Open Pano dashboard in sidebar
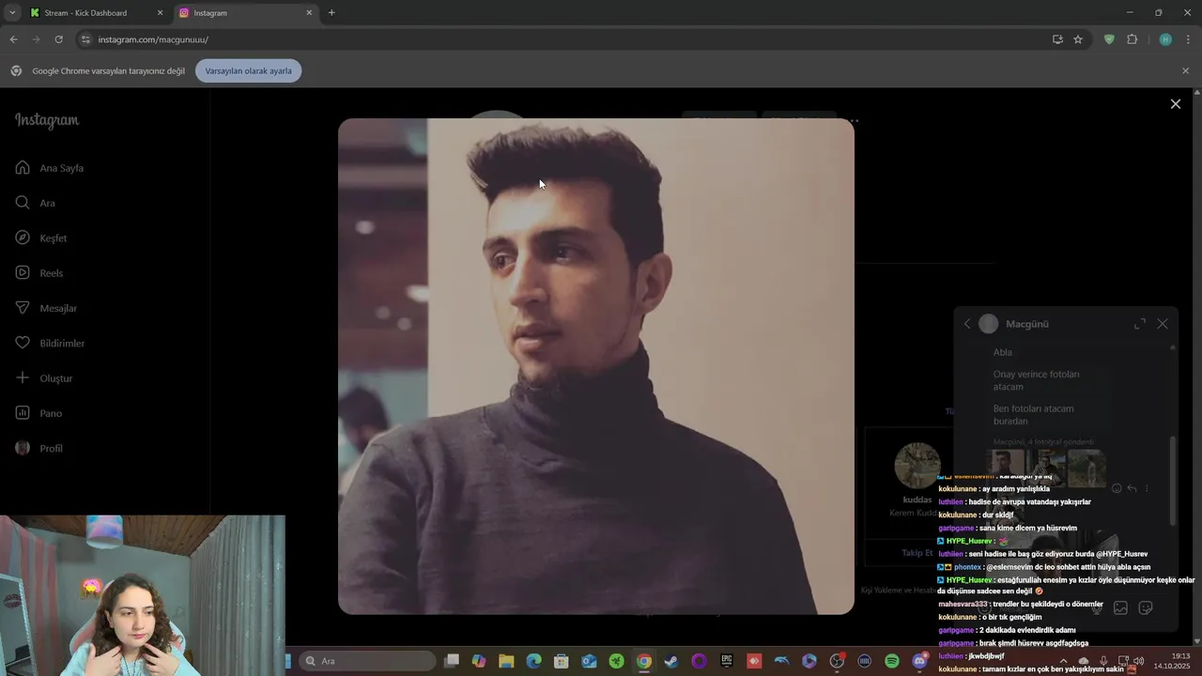The image size is (1202, 676). point(39,413)
